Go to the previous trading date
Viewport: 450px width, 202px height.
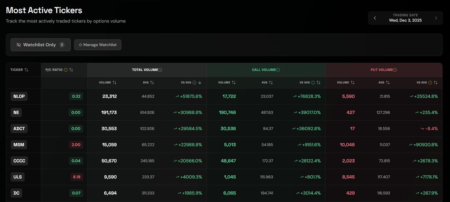[375, 18]
